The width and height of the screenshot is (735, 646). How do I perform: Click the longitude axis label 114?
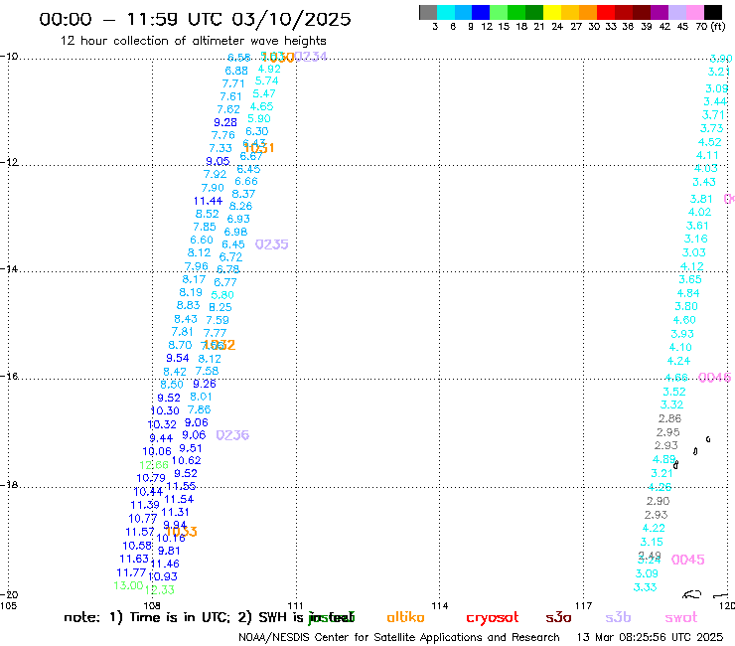[x=440, y=606]
